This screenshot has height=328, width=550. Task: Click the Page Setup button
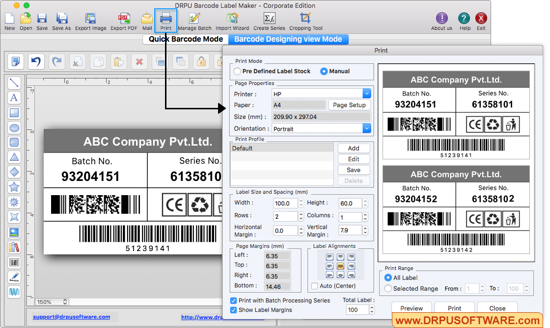(x=349, y=105)
